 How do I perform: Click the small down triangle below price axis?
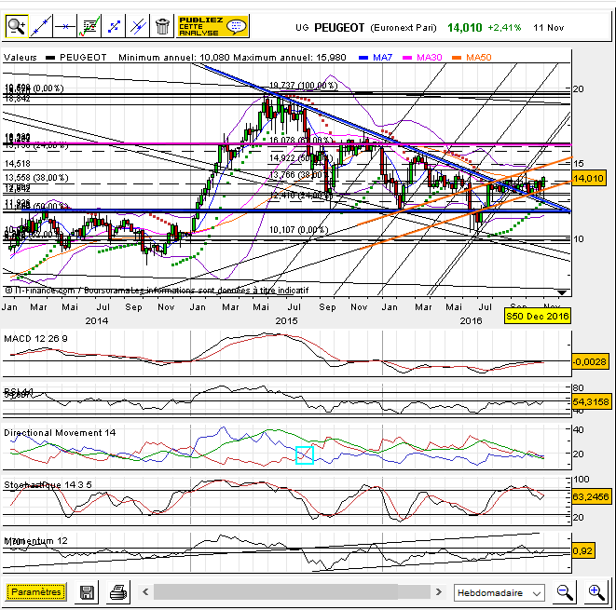click(x=562, y=292)
